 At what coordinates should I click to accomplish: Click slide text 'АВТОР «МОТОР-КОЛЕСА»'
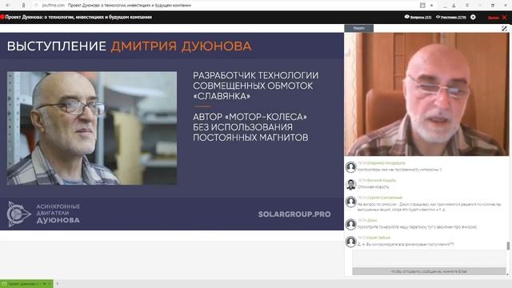(x=250, y=117)
